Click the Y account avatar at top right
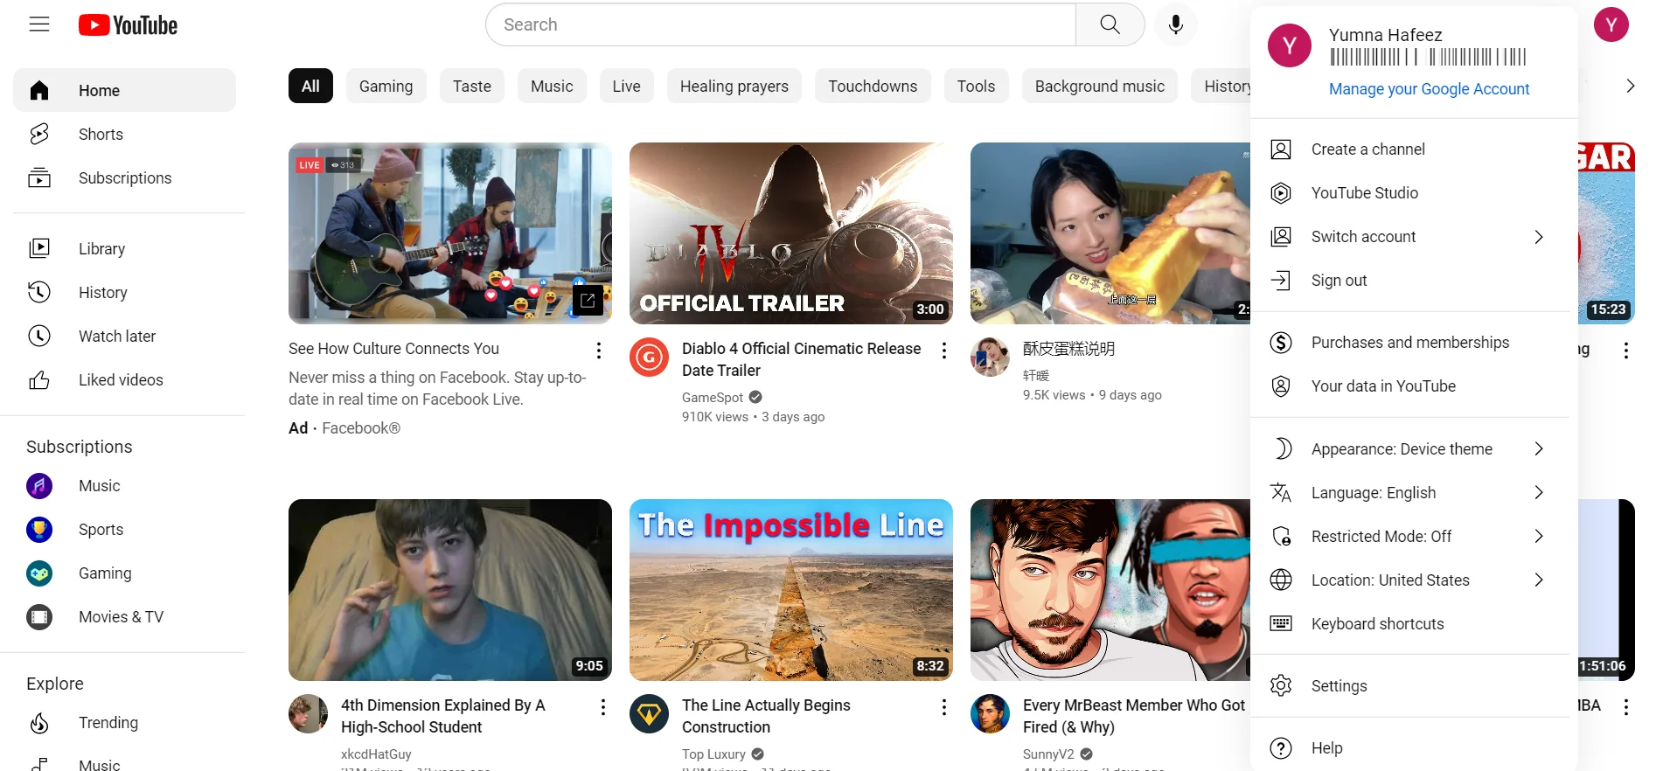Image resolution: width=1663 pixels, height=771 pixels. point(1611,24)
